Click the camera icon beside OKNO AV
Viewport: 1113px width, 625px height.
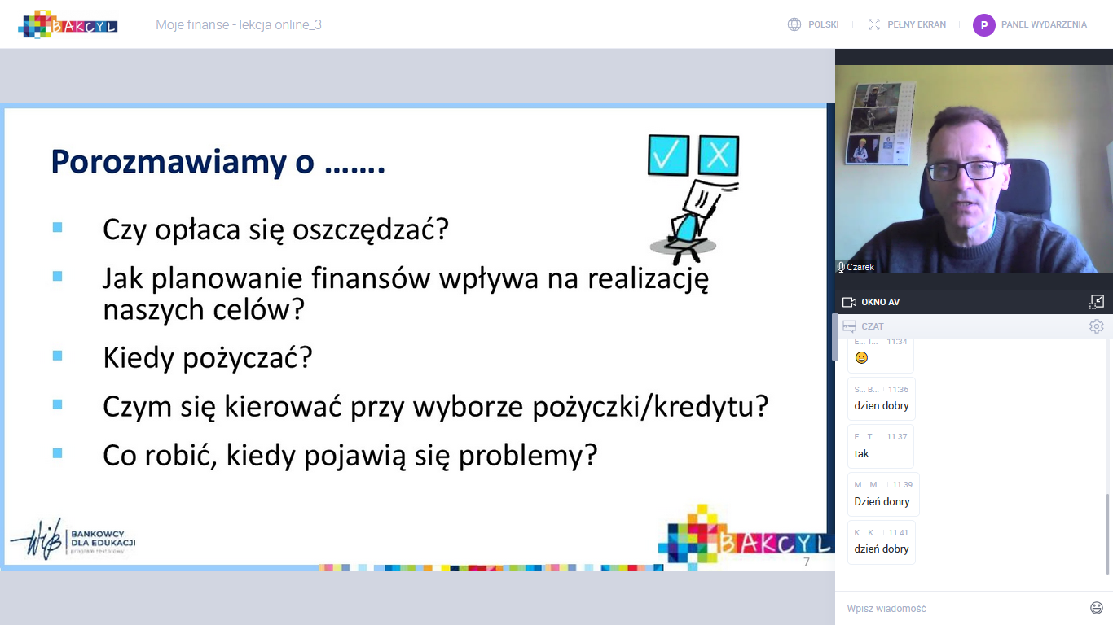tap(849, 302)
